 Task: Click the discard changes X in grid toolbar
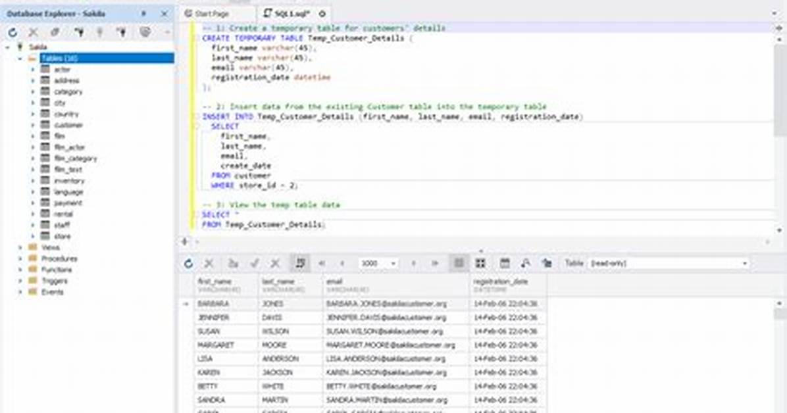(275, 264)
